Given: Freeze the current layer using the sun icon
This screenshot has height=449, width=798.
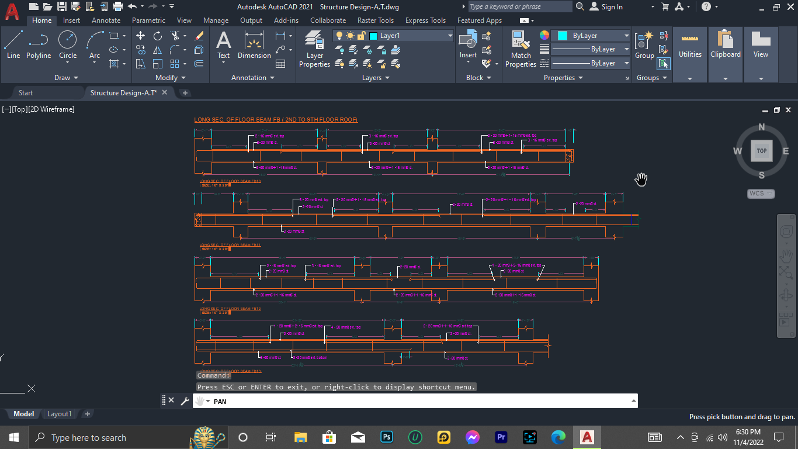Looking at the screenshot, I should [x=351, y=36].
